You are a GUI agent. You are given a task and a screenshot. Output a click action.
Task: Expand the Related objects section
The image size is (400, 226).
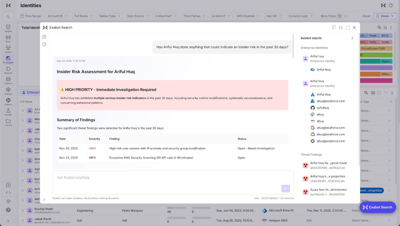(352, 38)
